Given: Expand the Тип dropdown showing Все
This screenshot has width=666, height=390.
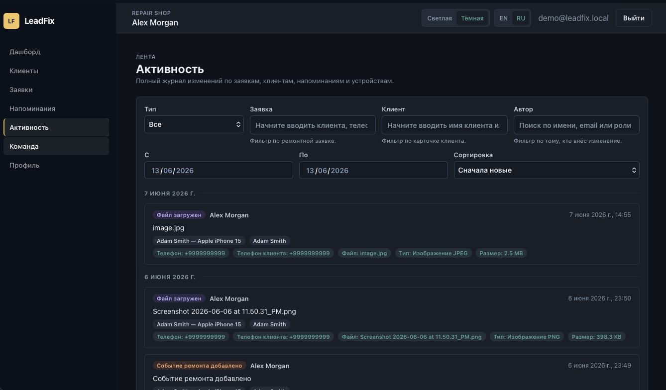Looking at the screenshot, I should click(194, 124).
